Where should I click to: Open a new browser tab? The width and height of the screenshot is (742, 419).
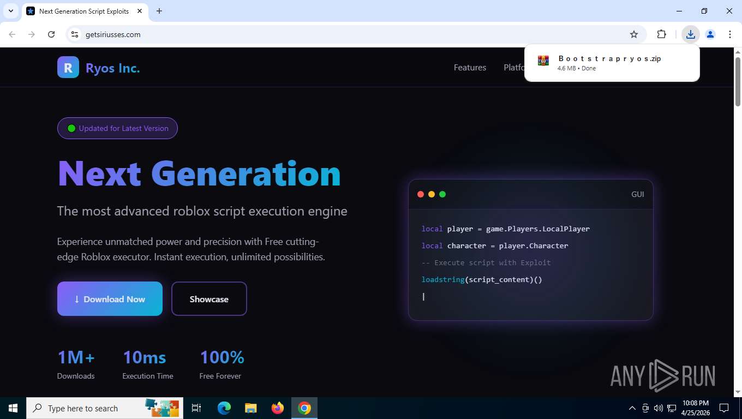coord(159,11)
